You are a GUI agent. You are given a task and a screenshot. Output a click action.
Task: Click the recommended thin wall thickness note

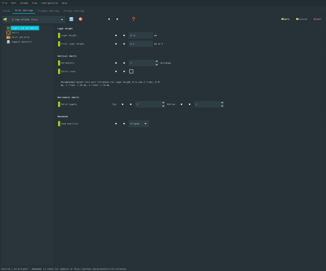coord(110,84)
